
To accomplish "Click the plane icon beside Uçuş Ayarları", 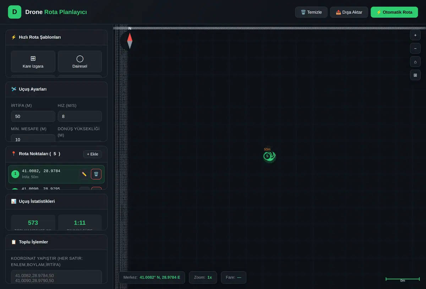I will click(x=13, y=89).
